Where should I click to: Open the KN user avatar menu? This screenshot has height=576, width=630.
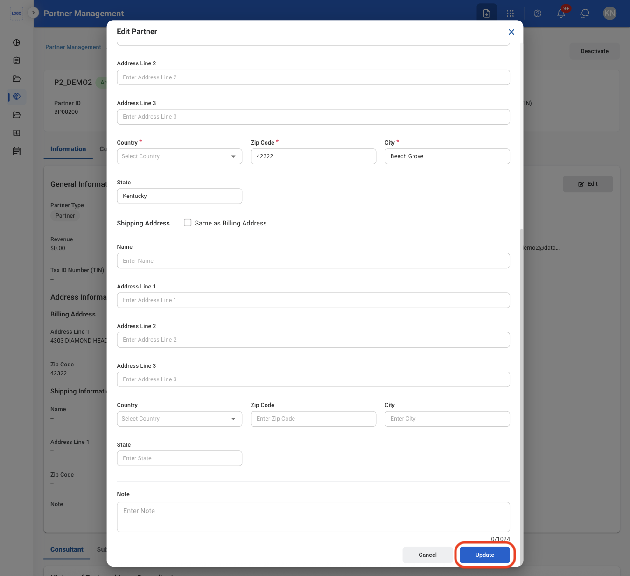(609, 13)
